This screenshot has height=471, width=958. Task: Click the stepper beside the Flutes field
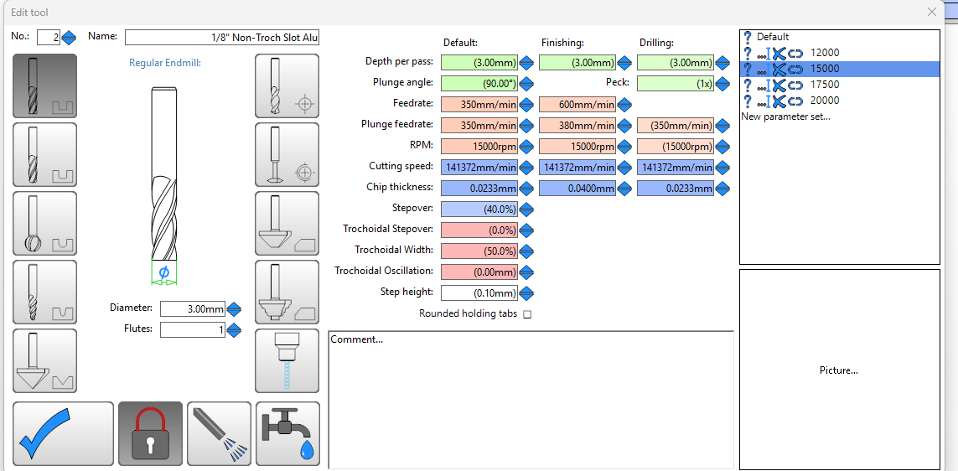point(234,330)
